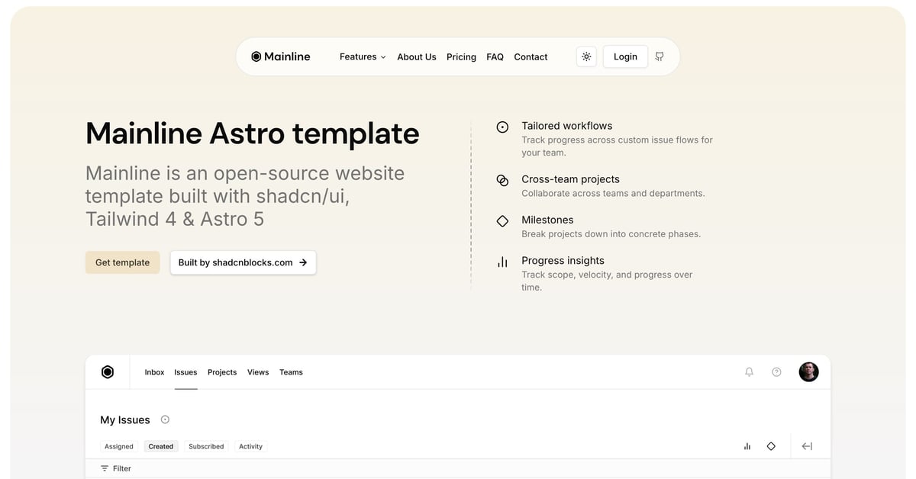Click the Tailored workflows circle-dot icon
The height and width of the screenshot is (479, 916).
(x=502, y=127)
